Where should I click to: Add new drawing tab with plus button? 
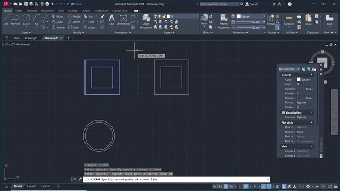(x=69, y=38)
